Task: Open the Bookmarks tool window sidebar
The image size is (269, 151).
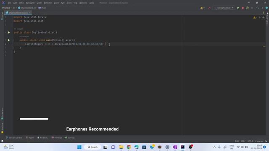Action: 2,114
